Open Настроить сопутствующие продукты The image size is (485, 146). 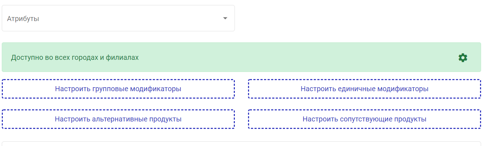(x=364, y=119)
